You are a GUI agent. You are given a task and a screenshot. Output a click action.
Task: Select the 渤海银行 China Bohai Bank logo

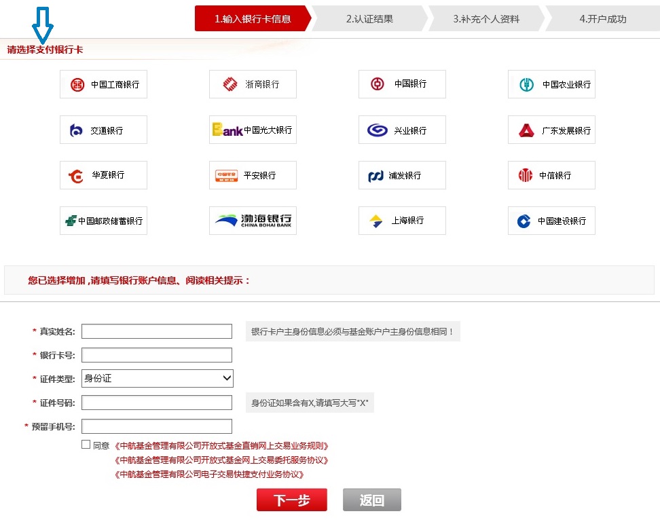[x=253, y=221]
